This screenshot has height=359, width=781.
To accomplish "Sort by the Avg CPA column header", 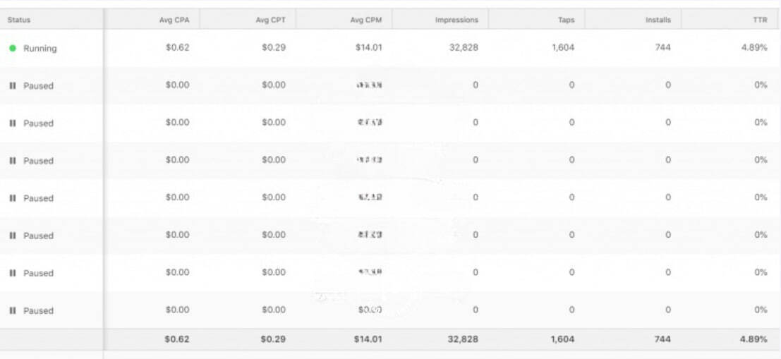I will 174,20.
